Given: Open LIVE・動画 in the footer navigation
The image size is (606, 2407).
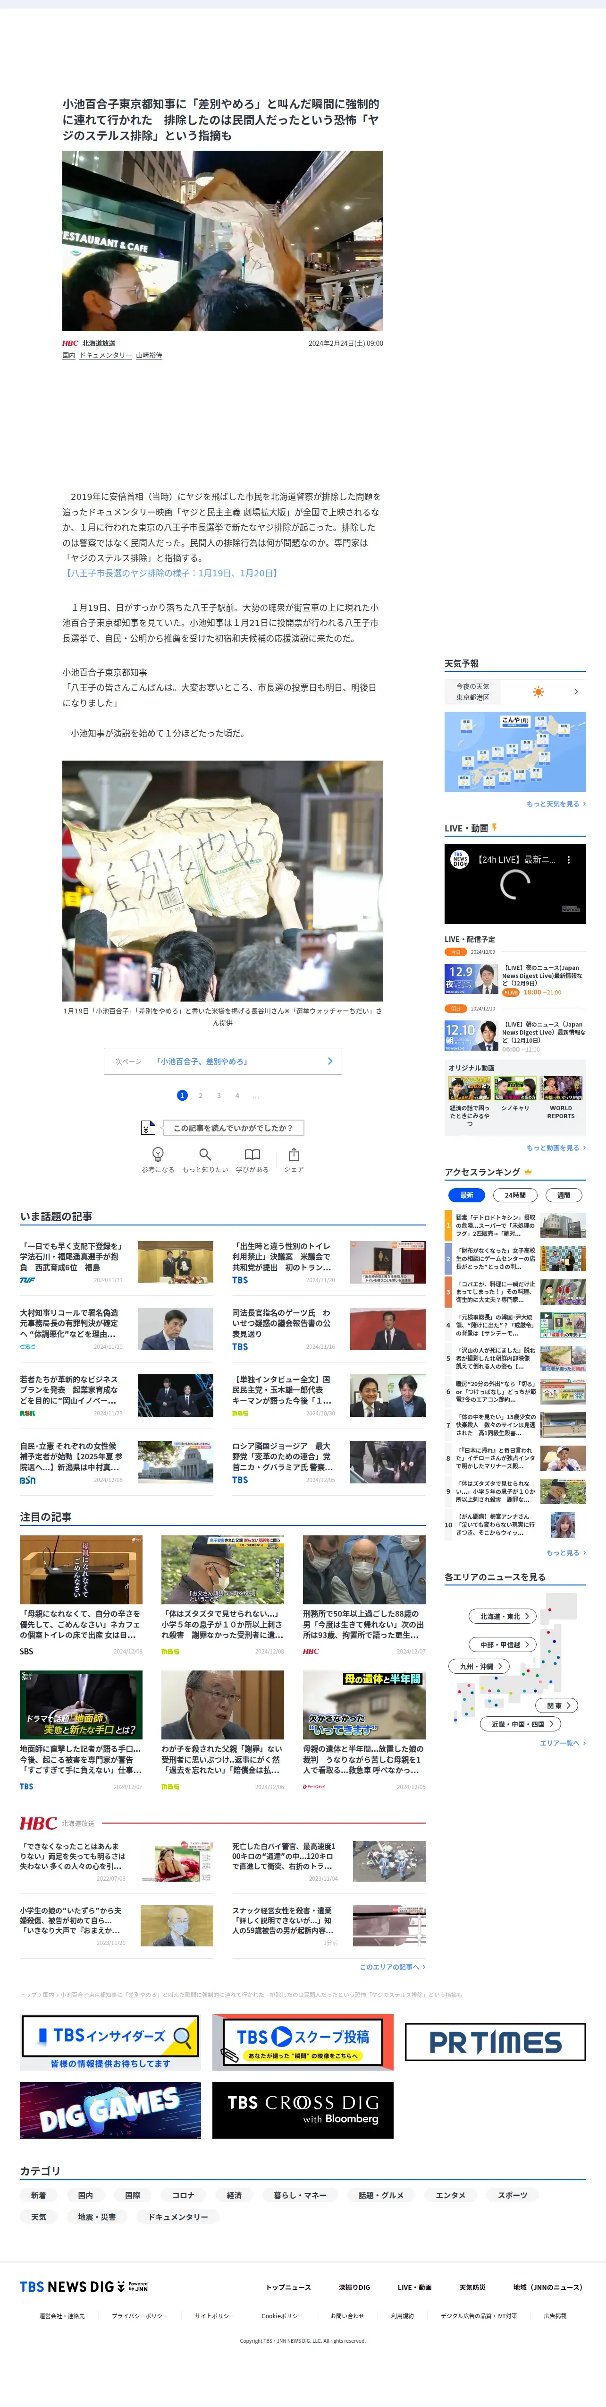Looking at the screenshot, I should pos(414,2287).
